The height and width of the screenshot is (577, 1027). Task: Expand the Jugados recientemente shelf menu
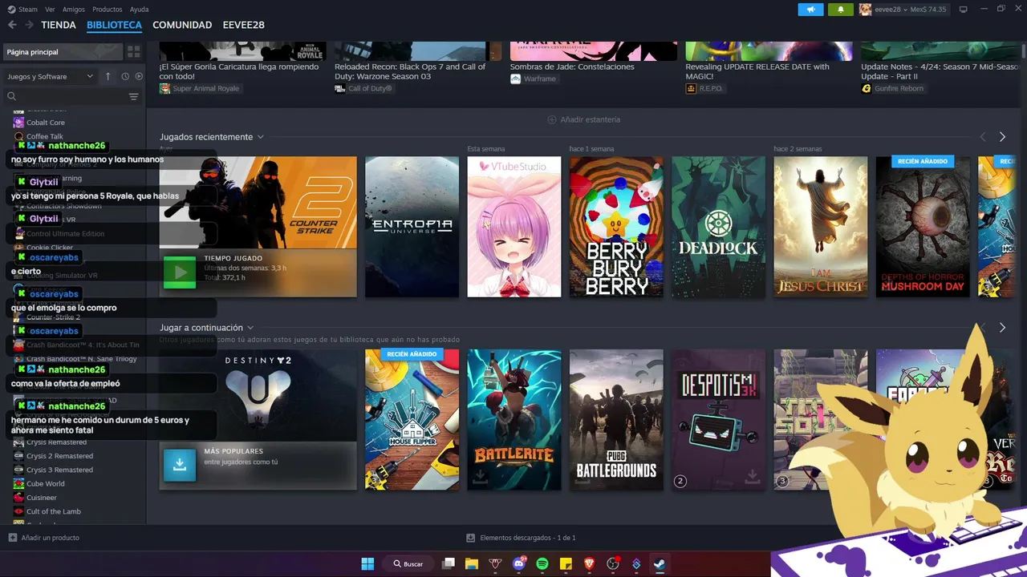pyautogui.click(x=260, y=137)
